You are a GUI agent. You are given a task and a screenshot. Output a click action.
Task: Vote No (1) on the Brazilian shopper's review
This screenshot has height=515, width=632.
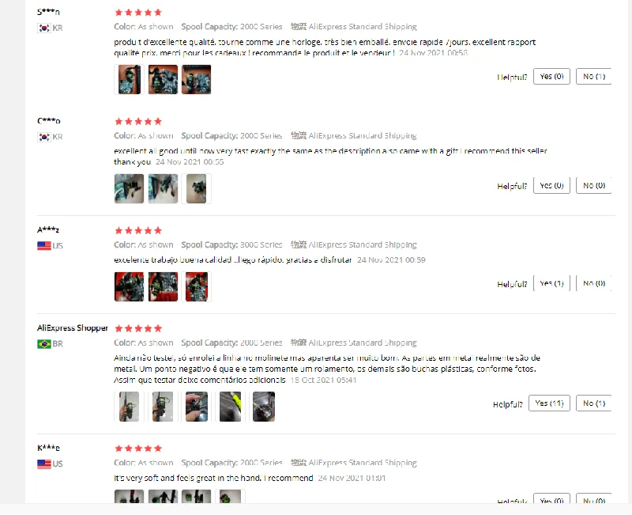coord(594,403)
